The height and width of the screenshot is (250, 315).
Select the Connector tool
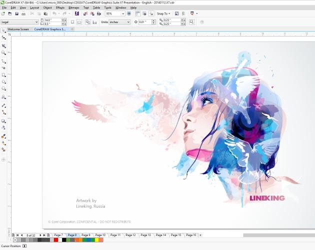coord(3,112)
